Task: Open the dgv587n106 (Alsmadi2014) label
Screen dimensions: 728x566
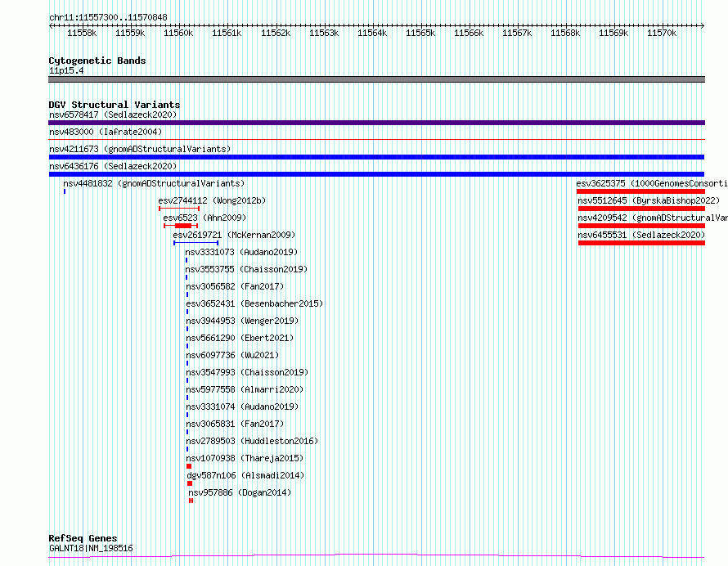Action: 245,475
